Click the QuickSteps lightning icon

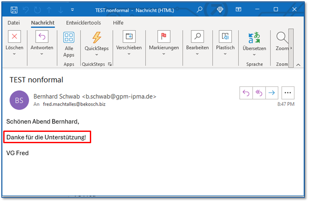point(97,37)
